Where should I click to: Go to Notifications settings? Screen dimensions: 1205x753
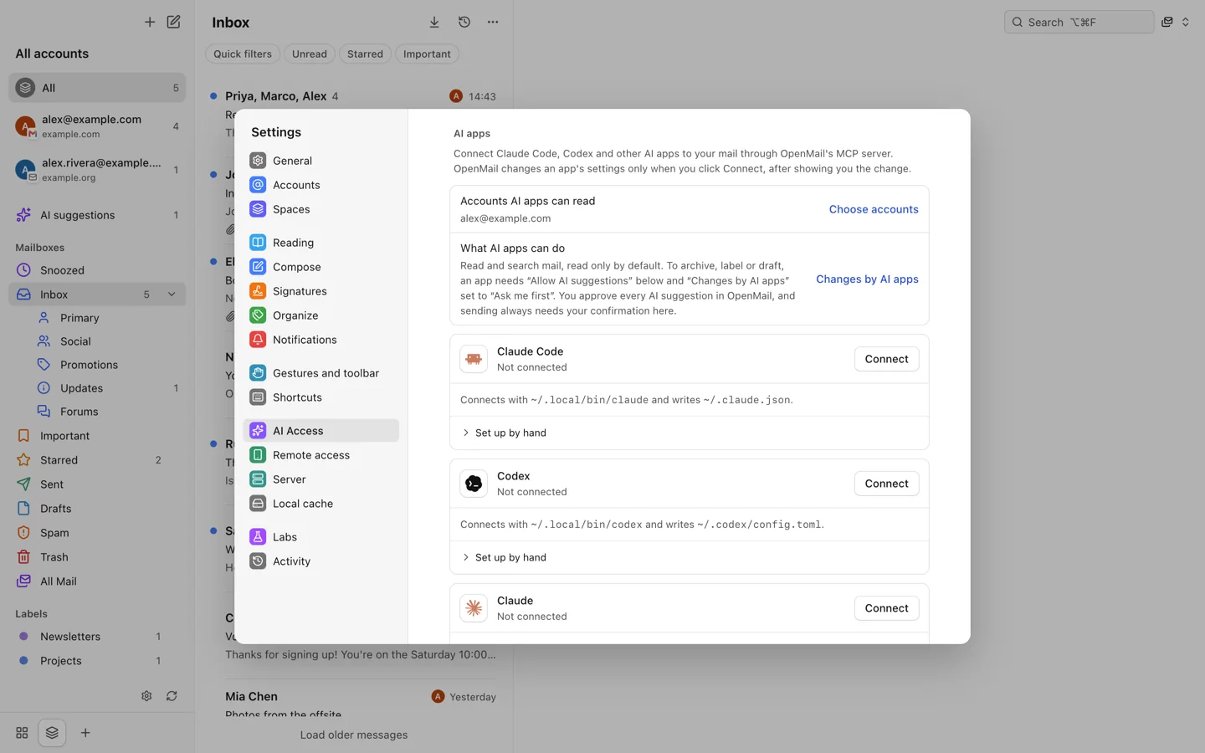coord(320,340)
